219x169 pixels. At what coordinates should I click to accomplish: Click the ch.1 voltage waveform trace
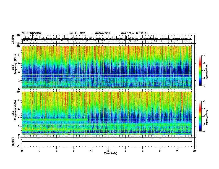[106, 39]
